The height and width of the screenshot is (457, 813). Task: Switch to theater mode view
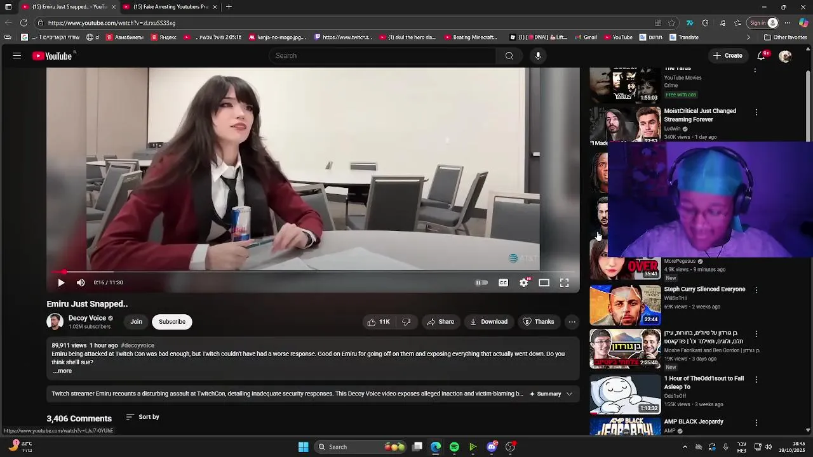coord(544,282)
